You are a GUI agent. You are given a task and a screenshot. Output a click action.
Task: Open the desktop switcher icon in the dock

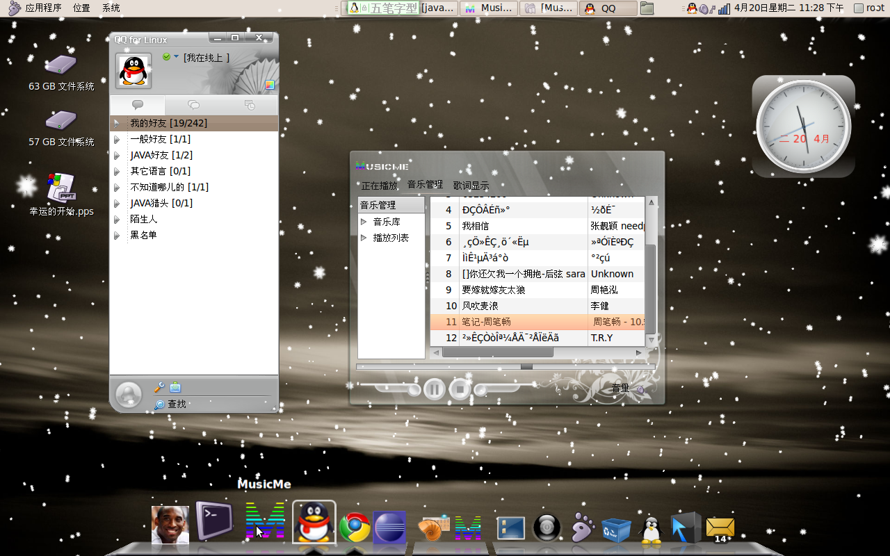click(511, 528)
